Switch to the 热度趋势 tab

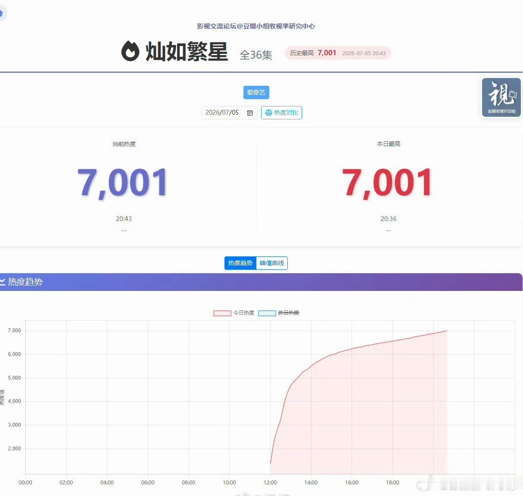click(x=240, y=263)
